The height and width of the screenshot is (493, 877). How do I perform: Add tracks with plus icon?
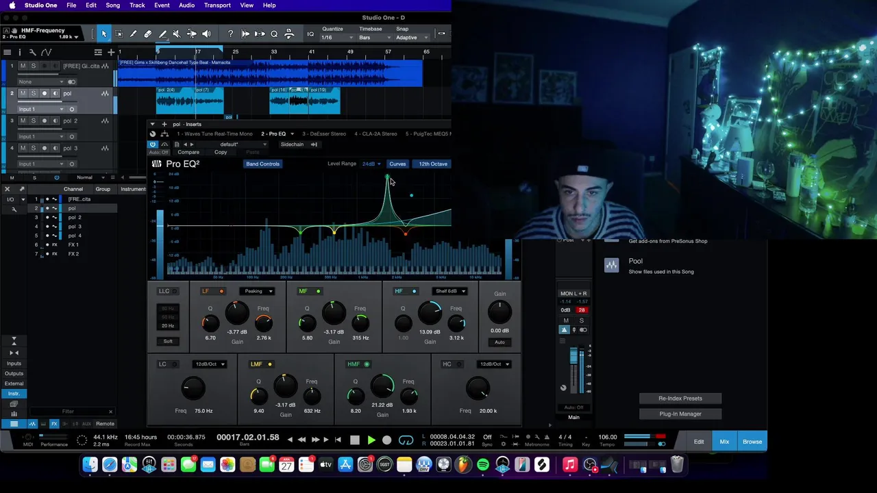(x=111, y=52)
